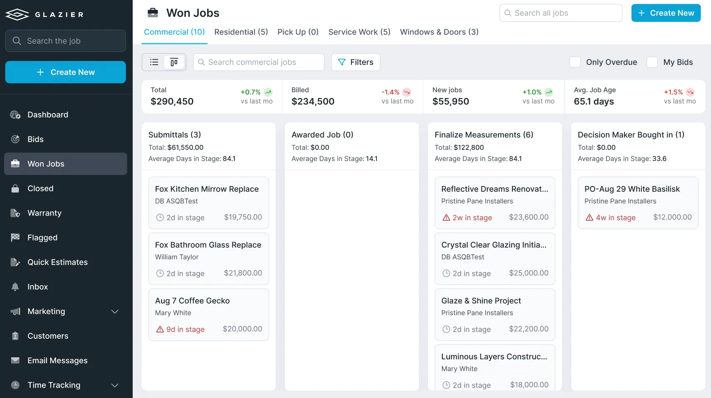Click into Search commercial jobs field

(x=259, y=62)
